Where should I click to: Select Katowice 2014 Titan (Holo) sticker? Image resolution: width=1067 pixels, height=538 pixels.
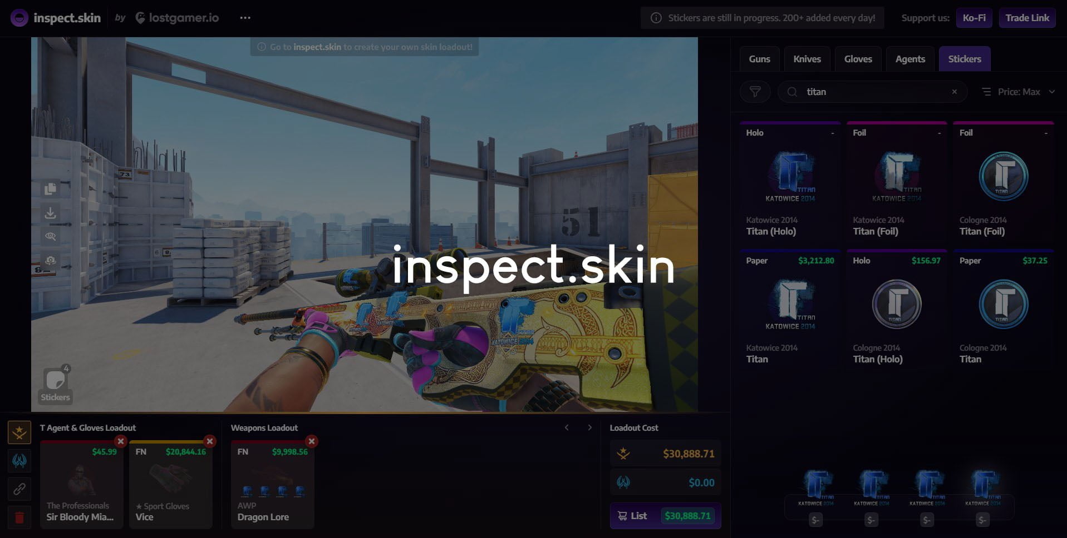(x=790, y=182)
